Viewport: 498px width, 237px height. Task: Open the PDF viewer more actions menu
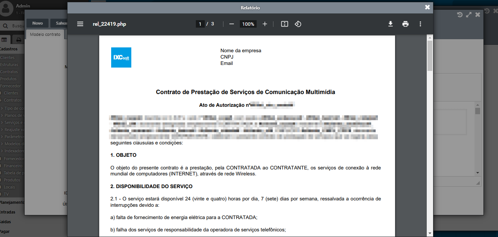420,24
